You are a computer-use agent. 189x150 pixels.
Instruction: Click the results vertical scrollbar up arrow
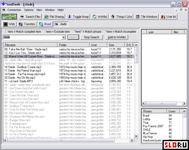136,45
